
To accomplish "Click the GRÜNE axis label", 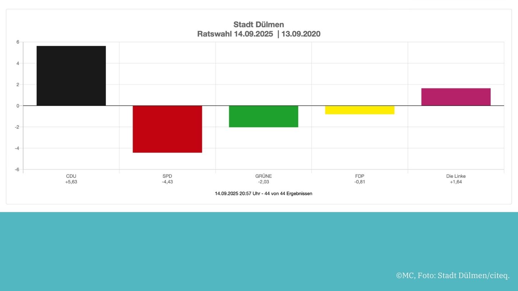I will tap(263, 176).
